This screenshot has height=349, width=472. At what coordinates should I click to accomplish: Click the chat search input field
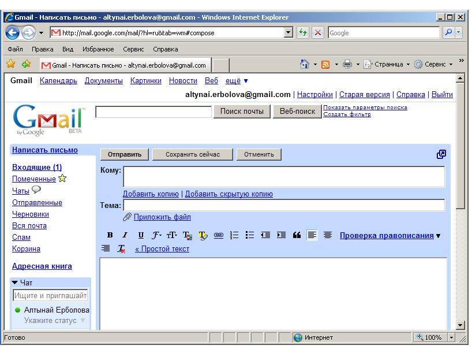click(50, 295)
